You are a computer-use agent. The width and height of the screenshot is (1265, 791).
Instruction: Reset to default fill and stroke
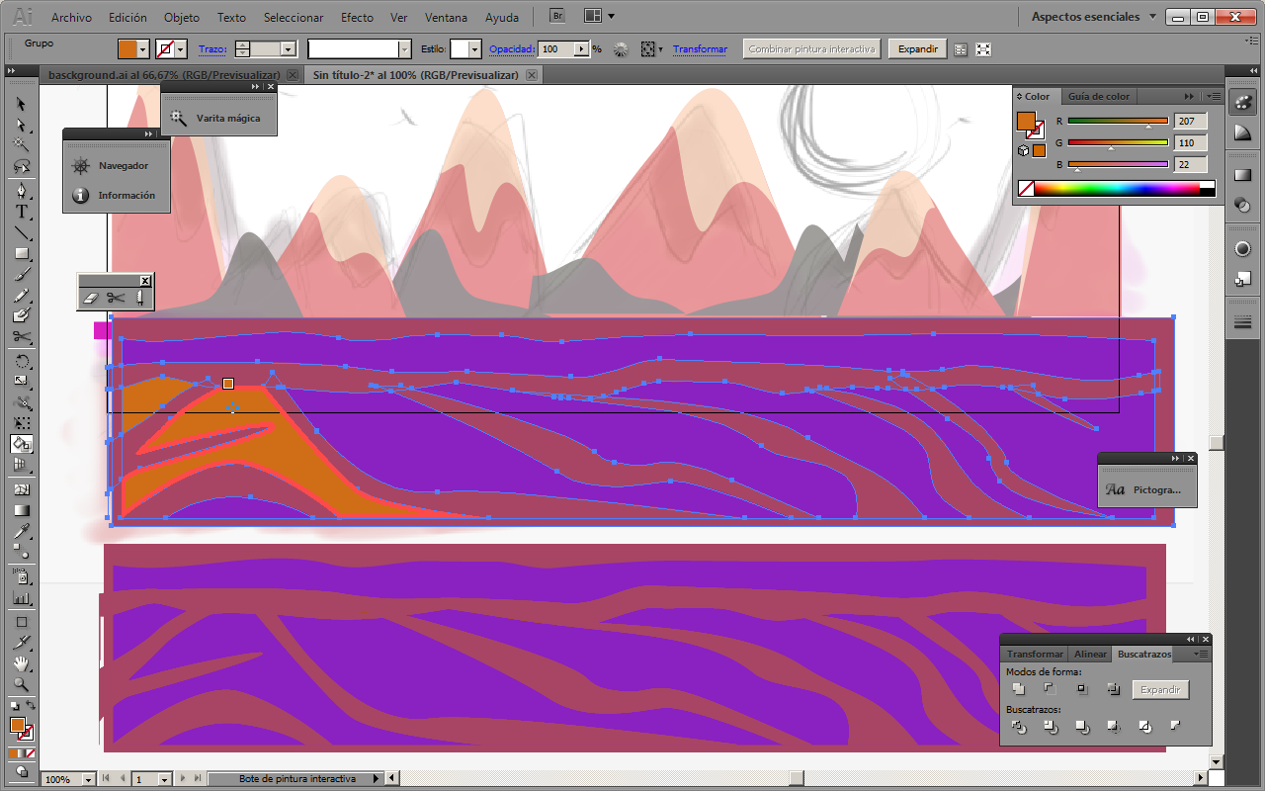(14, 706)
